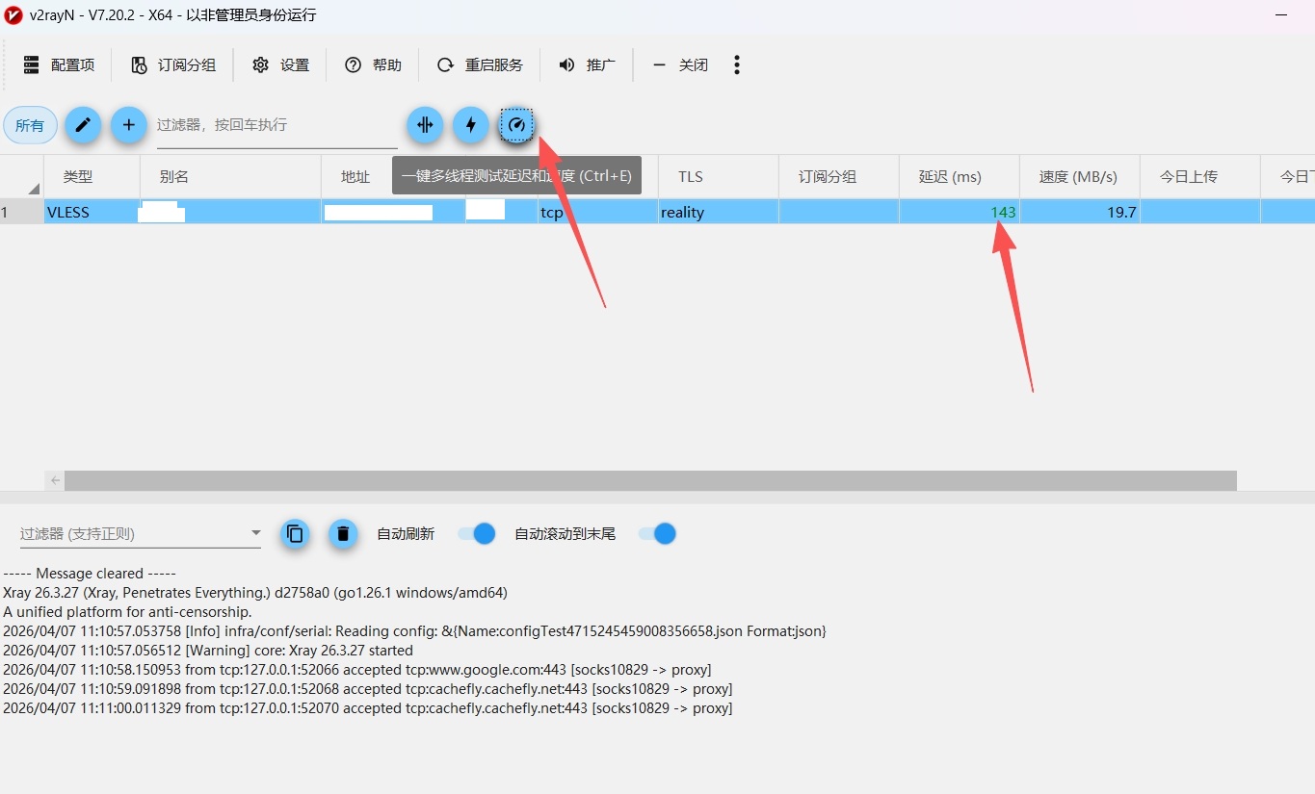Screen dimensions: 1315x794
Task: Click the pencil edit icon
Action: (83, 125)
